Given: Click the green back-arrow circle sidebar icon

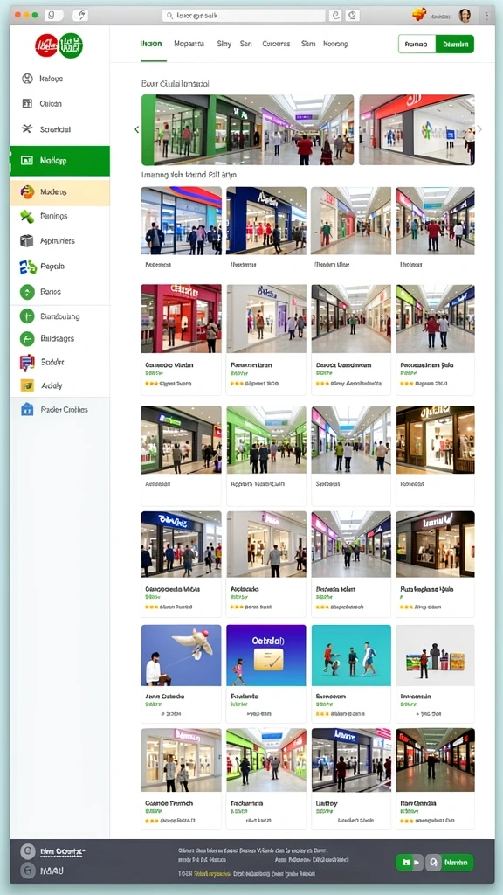Looking at the screenshot, I should (x=27, y=338).
